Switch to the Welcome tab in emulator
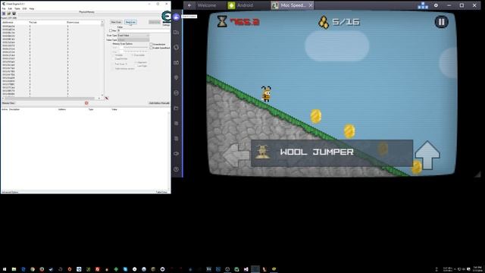Viewport: 485px width, 273px height. pyautogui.click(x=207, y=5)
